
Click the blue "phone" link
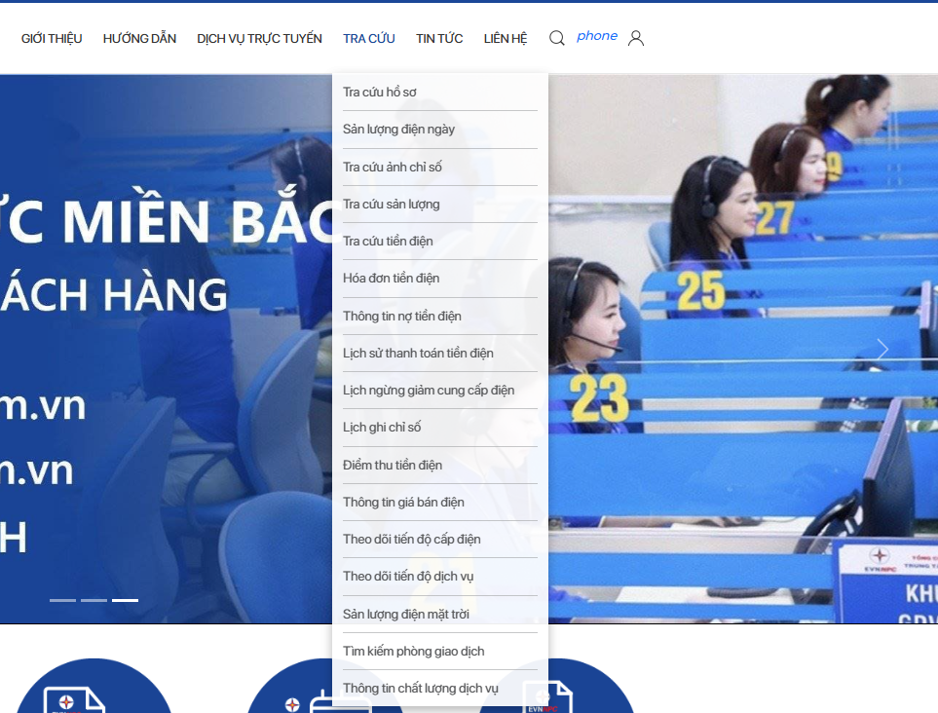click(x=597, y=36)
